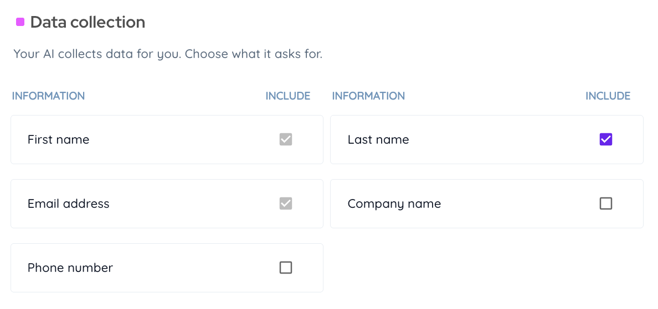This screenshot has width=658, height=309.
Task: Click the "Email address" label text
Action: (69, 204)
